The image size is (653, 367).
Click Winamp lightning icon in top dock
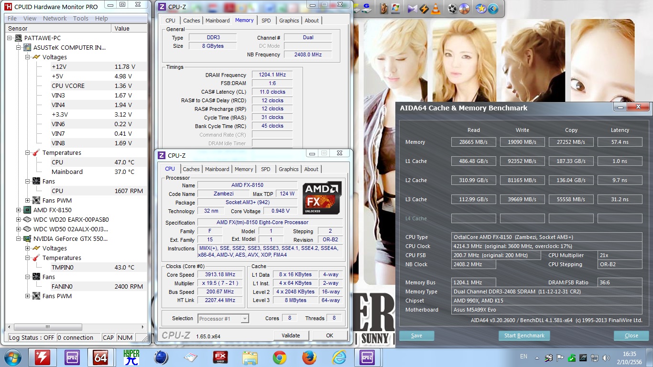click(x=424, y=8)
